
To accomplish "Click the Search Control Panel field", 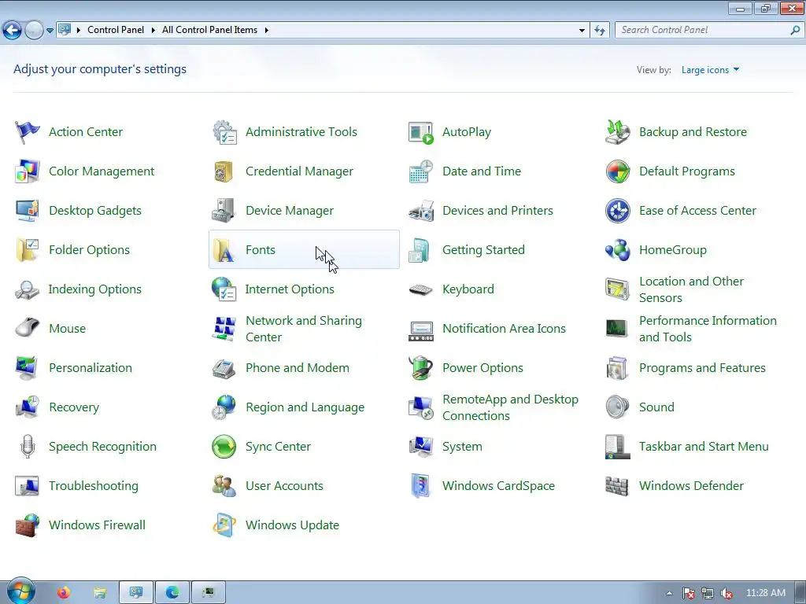I will pos(709,31).
